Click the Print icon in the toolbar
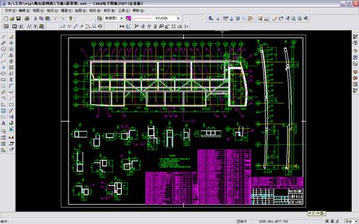Screen dimensions: 359x224 click(x=27, y=18)
